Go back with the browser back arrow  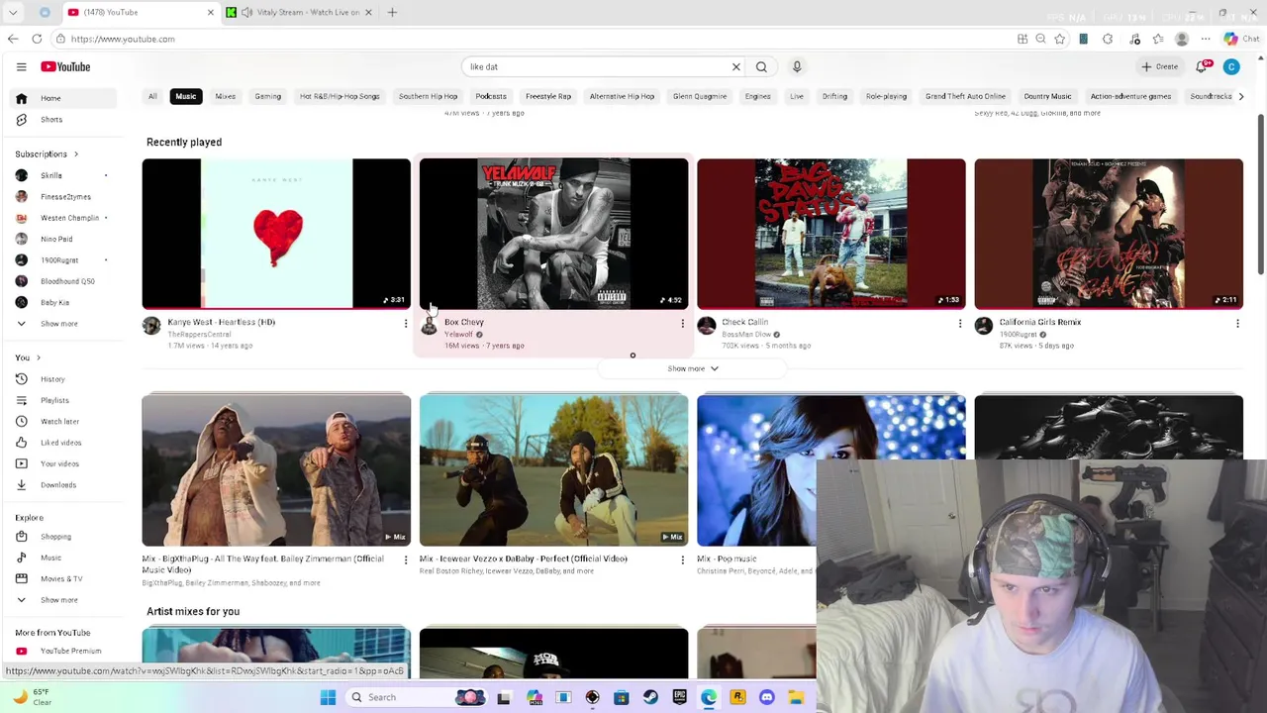pos(13,39)
